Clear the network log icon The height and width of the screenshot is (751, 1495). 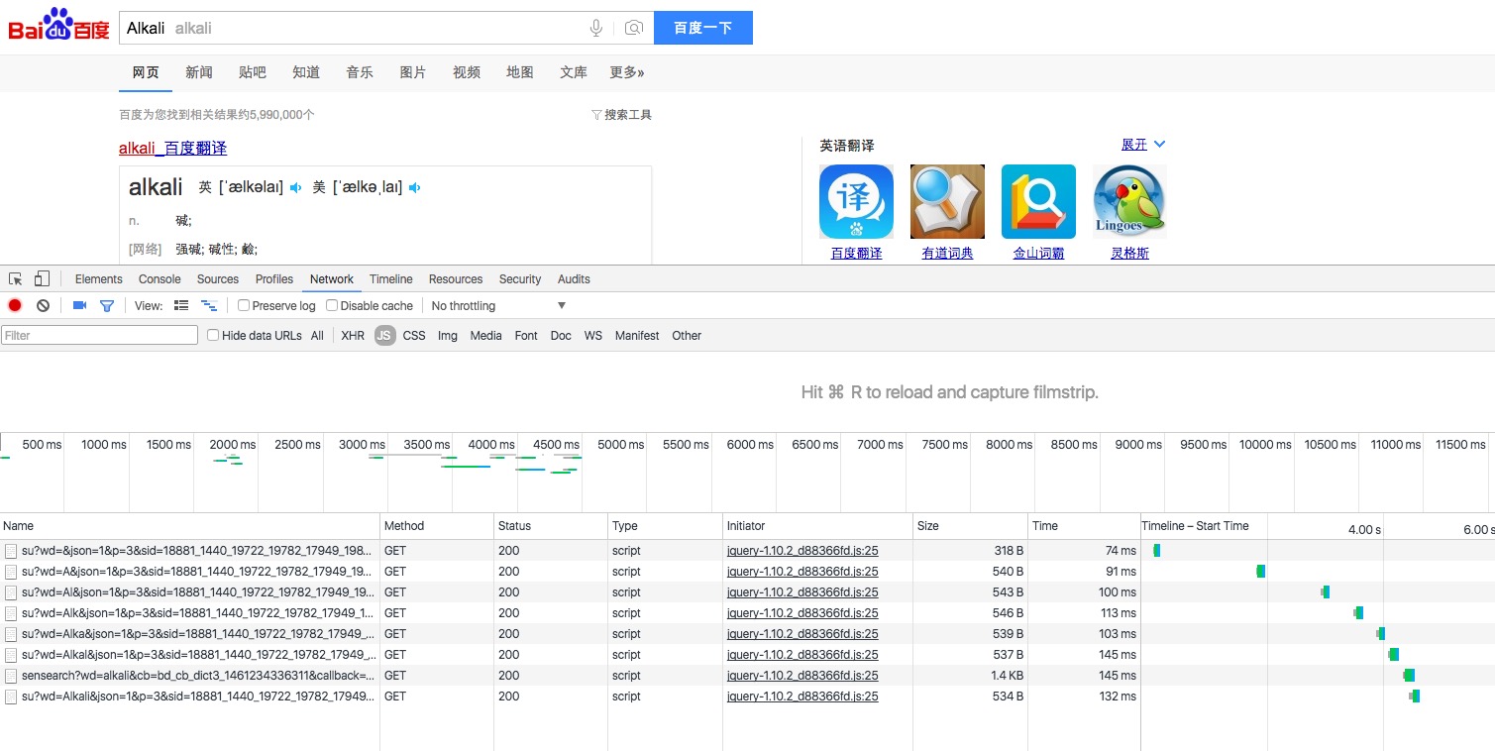(43, 305)
